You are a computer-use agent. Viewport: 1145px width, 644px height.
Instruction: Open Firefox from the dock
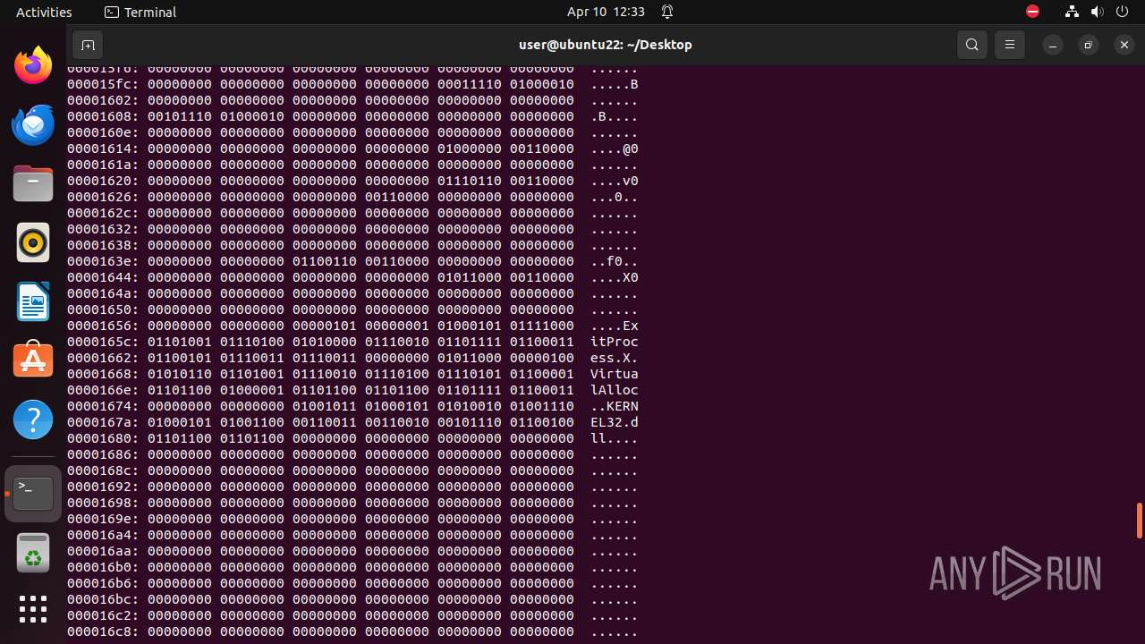[x=33, y=65]
